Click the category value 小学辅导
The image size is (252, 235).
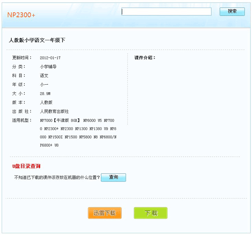click(x=48, y=67)
